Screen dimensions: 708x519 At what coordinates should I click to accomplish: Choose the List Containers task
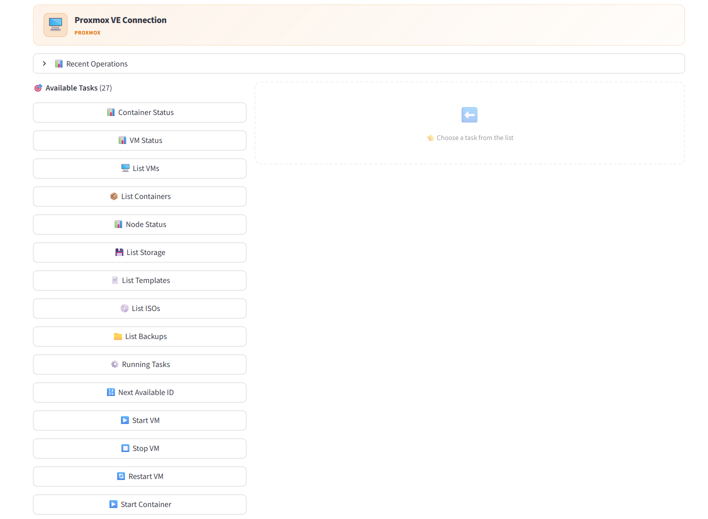[139, 196]
